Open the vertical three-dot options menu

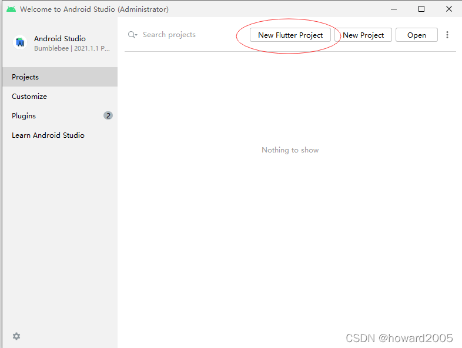447,35
